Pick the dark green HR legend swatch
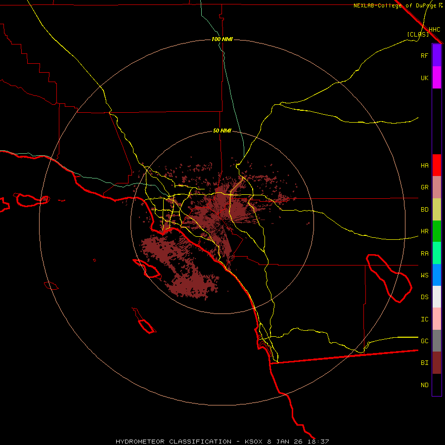This screenshot has width=445, height=445. (x=437, y=231)
